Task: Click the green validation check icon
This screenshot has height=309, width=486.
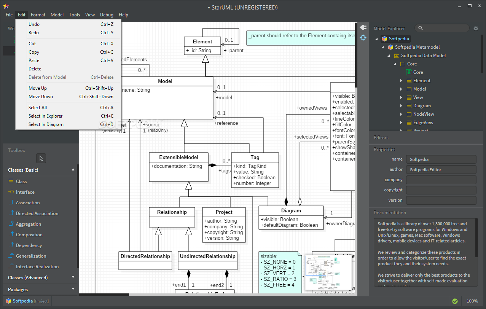Action: click(x=455, y=301)
